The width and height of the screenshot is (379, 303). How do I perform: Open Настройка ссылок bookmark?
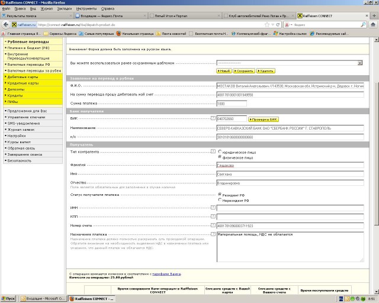(x=290, y=34)
